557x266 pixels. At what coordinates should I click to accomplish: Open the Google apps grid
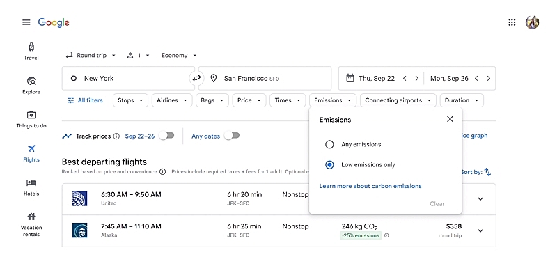click(512, 22)
